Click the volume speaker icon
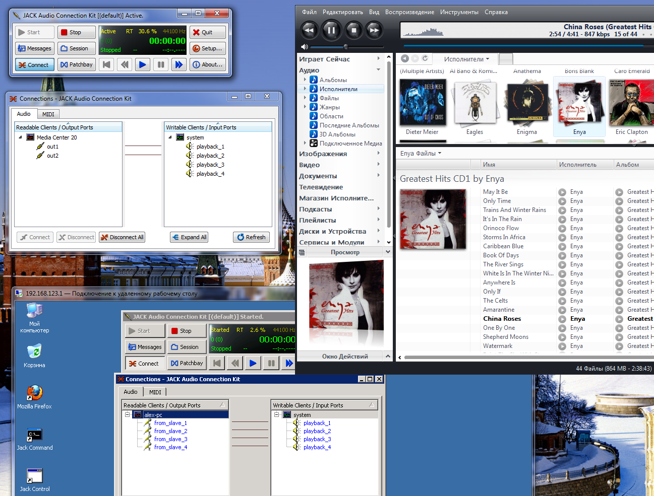The height and width of the screenshot is (496, 654). (305, 47)
